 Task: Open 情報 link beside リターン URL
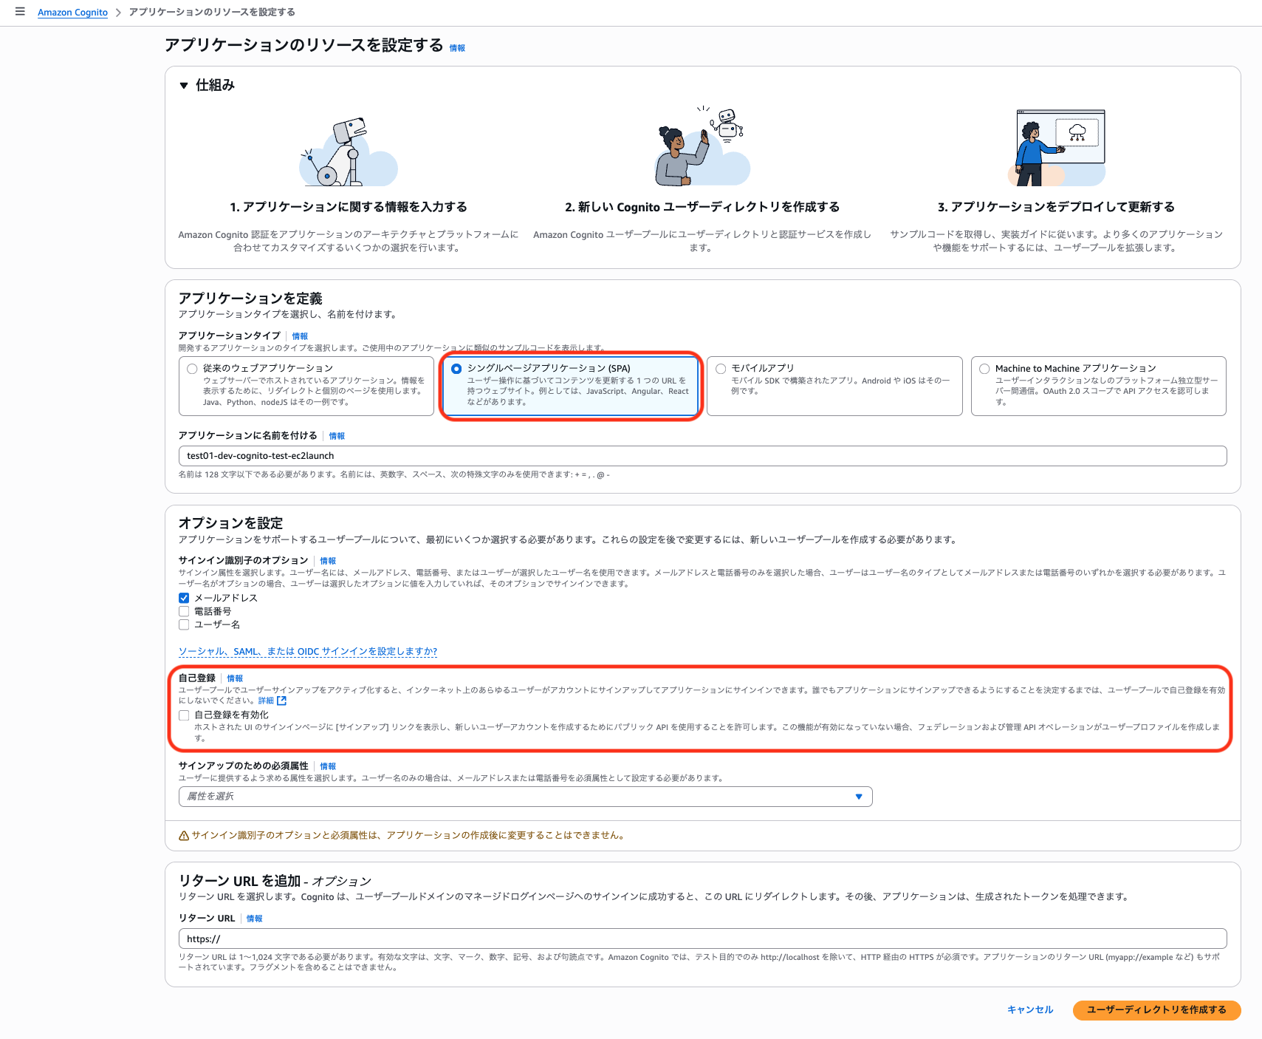point(255,919)
